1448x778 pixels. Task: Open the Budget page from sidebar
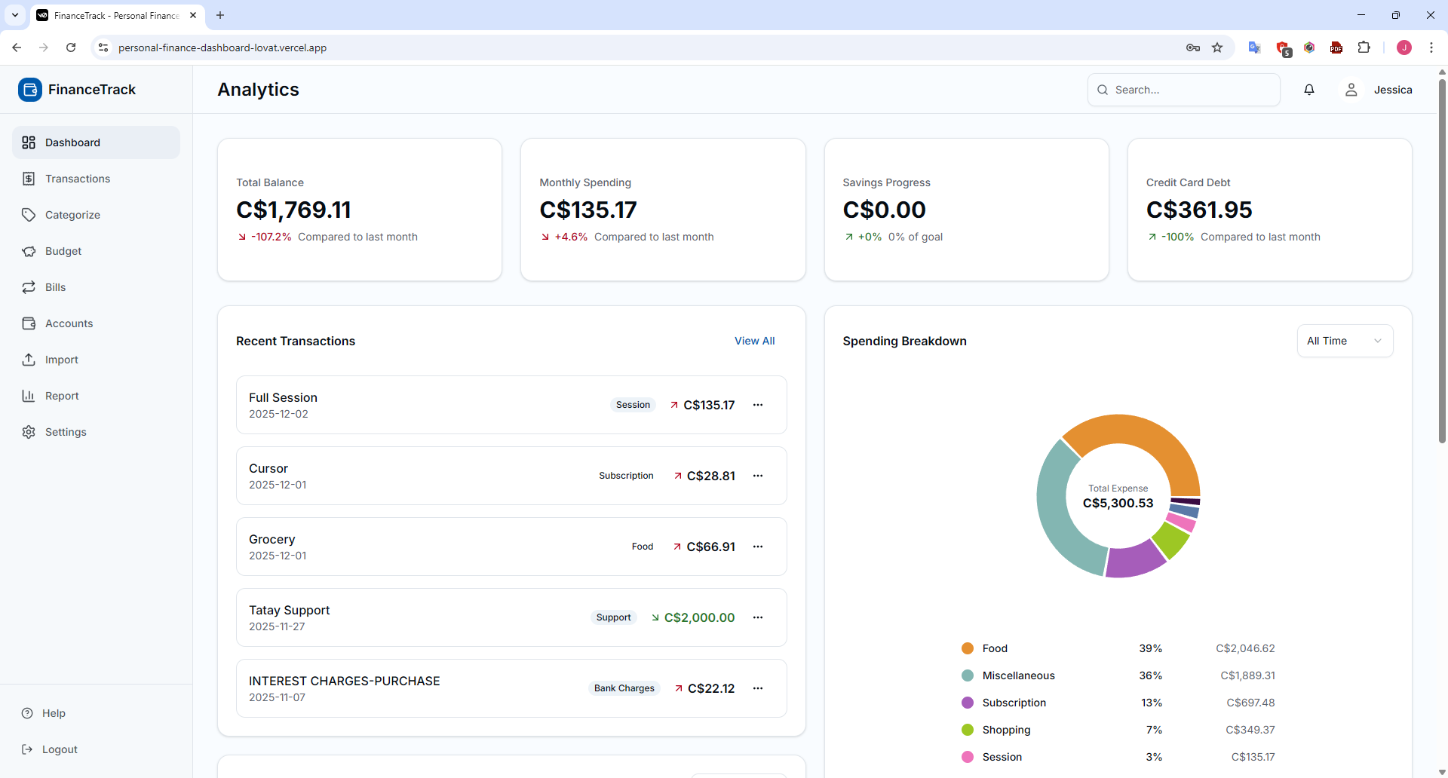coord(63,251)
